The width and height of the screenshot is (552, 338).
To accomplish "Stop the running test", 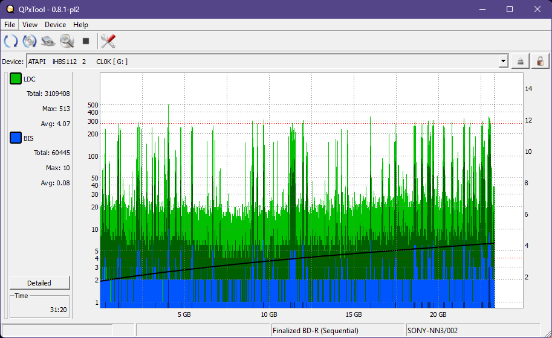I will coord(85,41).
